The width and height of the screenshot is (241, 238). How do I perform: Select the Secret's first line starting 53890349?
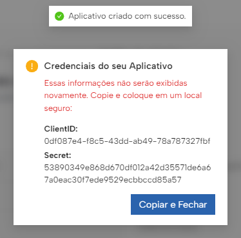tap(128, 168)
